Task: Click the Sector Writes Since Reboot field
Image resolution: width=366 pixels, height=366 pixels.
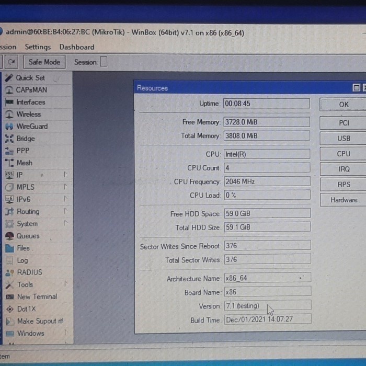Action: pos(267,246)
